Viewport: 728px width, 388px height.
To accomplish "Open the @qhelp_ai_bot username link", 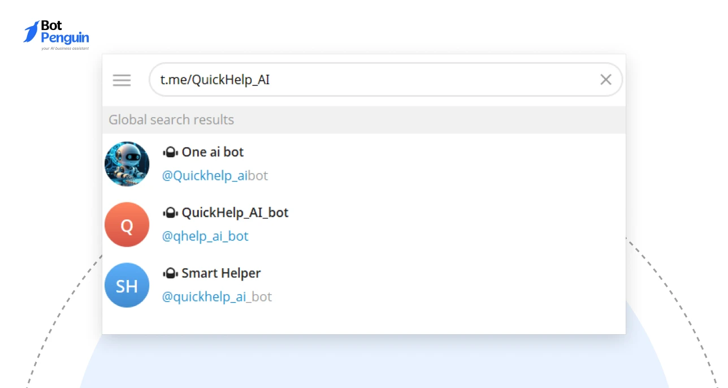I will (x=205, y=236).
